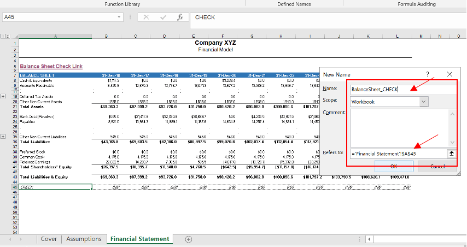Close the New Name dialog

pyautogui.click(x=450, y=74)
